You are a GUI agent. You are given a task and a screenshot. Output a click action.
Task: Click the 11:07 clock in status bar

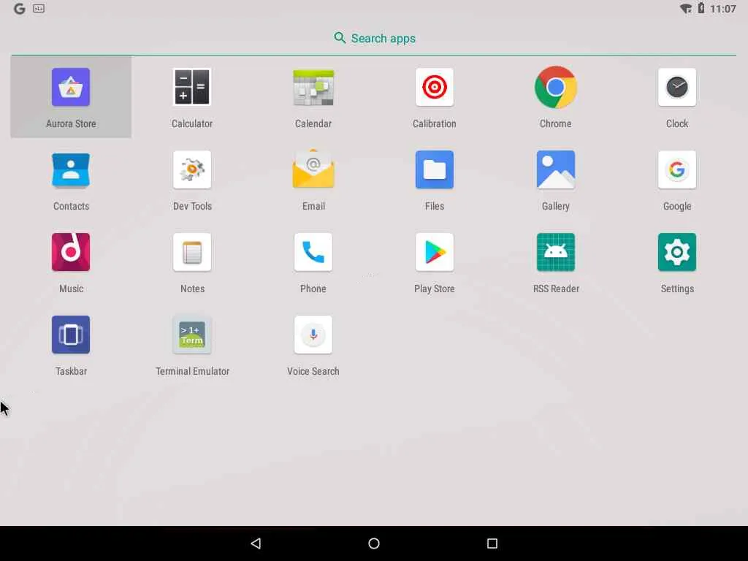(x=722, y=9)
